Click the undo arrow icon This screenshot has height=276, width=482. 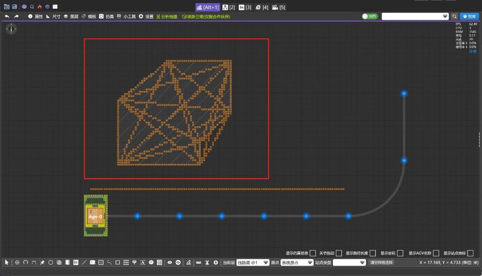(x=7, y=17)
